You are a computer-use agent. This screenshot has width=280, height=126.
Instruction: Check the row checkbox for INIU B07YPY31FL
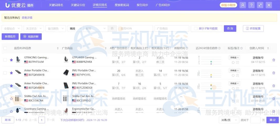[x=5, y=73]
